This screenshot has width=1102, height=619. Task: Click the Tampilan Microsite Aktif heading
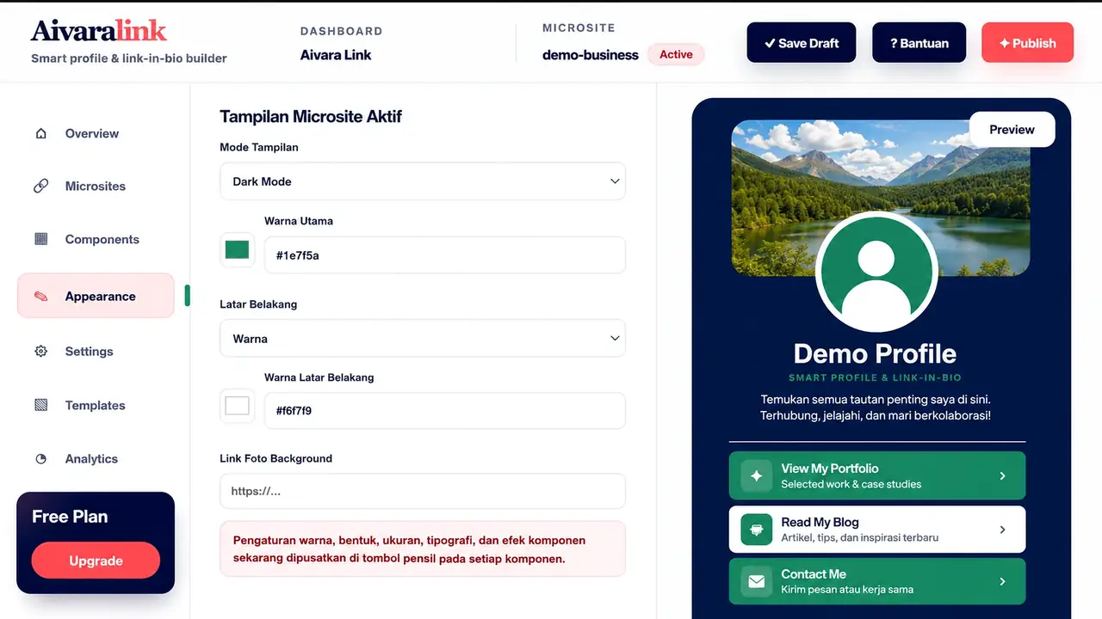(311, 116)
